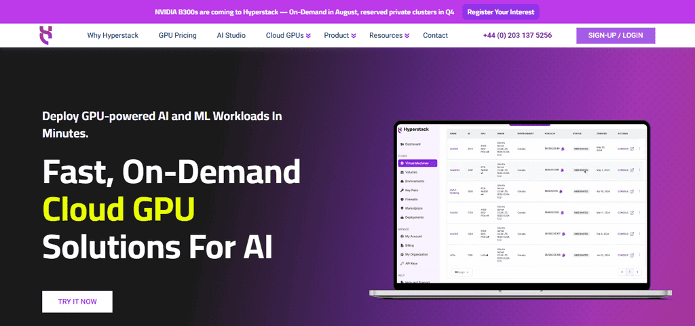This screenshot has height=326, width=695.
Task: Select the Dashboard icon in the mockup sidebar
Action: point(402,144)
